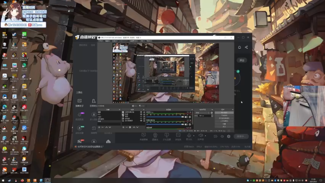Viewport: 325px width, 183px height.
Task: Click the monitor capture icon in companion bar
Action: [x=144, y=135]
